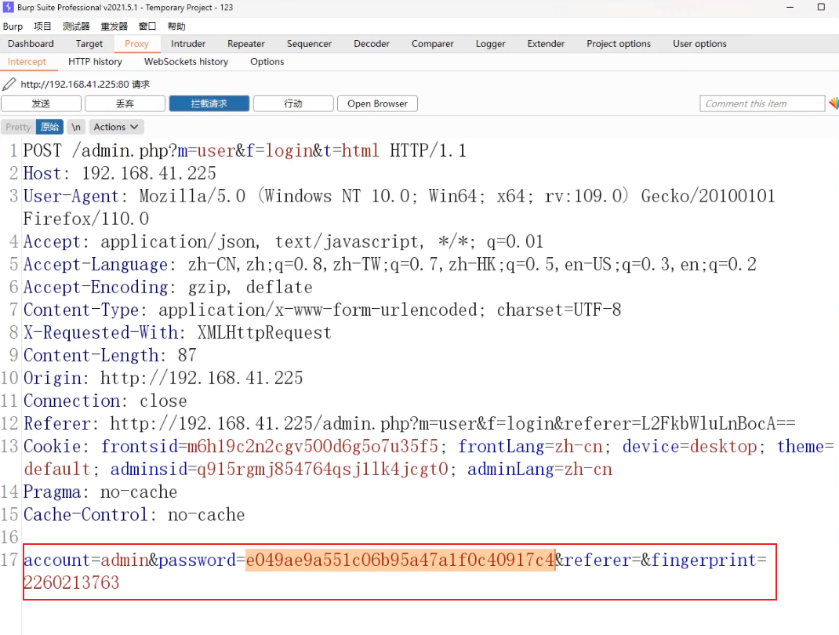
Task: Click the 丢弃 drop button
Action: 125,103
